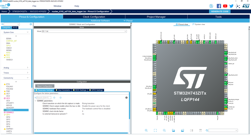Open the Twitter icon link
The image size is (251, 135).
231,6
